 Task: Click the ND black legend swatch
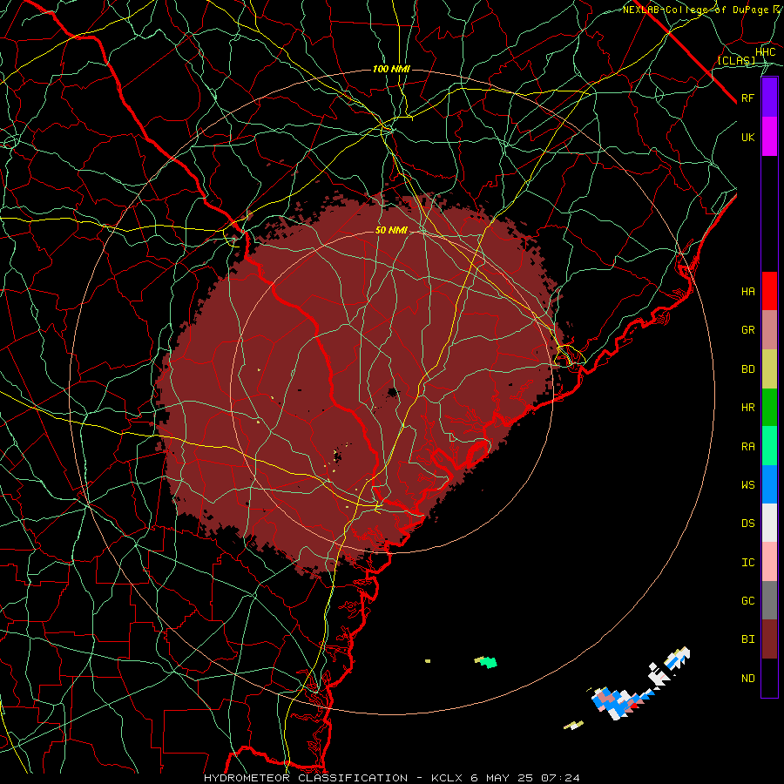click(769, 678)
